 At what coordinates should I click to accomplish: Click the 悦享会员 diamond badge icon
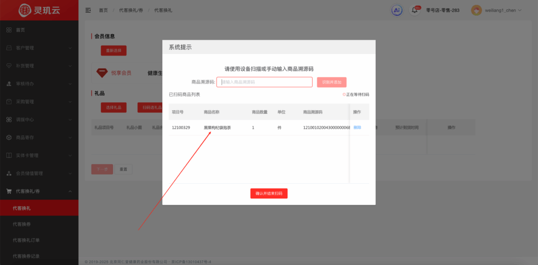tap(102, 73)
